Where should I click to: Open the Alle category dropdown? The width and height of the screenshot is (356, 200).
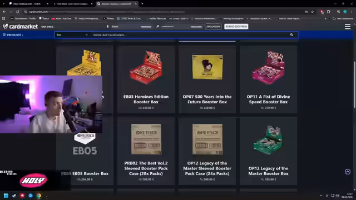(72, 34)
